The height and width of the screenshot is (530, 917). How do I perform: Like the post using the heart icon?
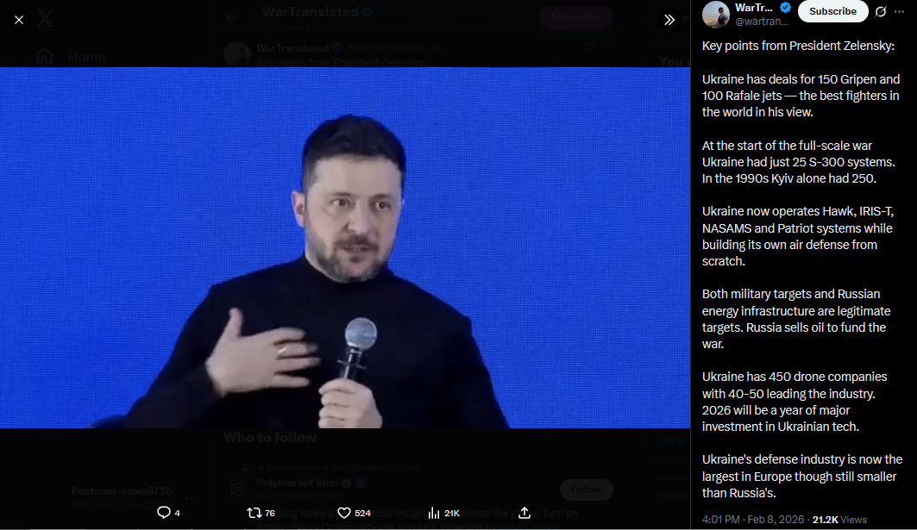tap(354, 513)
